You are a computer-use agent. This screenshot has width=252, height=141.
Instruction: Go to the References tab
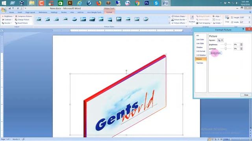[43, 12]
